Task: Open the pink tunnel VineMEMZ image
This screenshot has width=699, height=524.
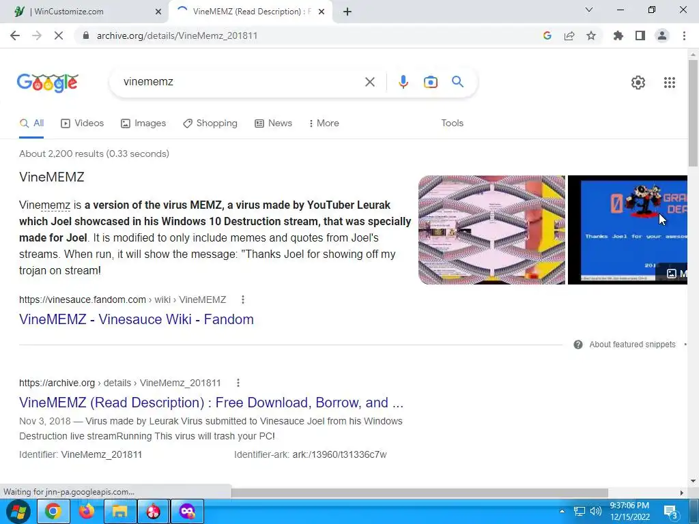Action: [x=491, y=230]
